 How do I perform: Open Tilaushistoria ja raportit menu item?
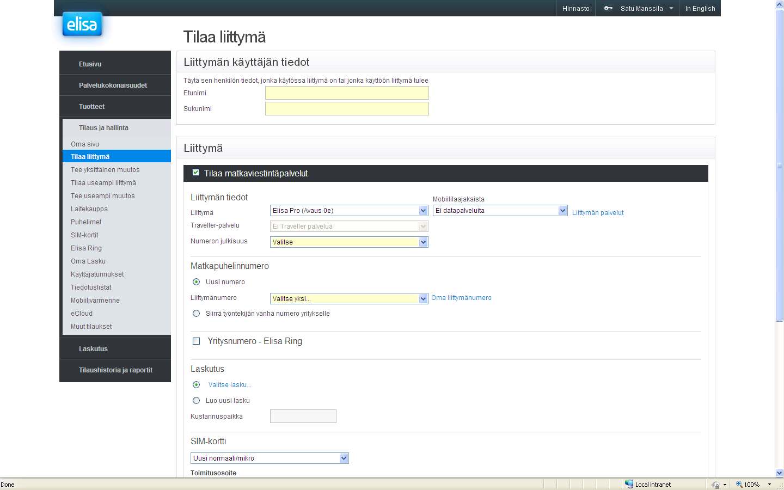click(115, 370)
